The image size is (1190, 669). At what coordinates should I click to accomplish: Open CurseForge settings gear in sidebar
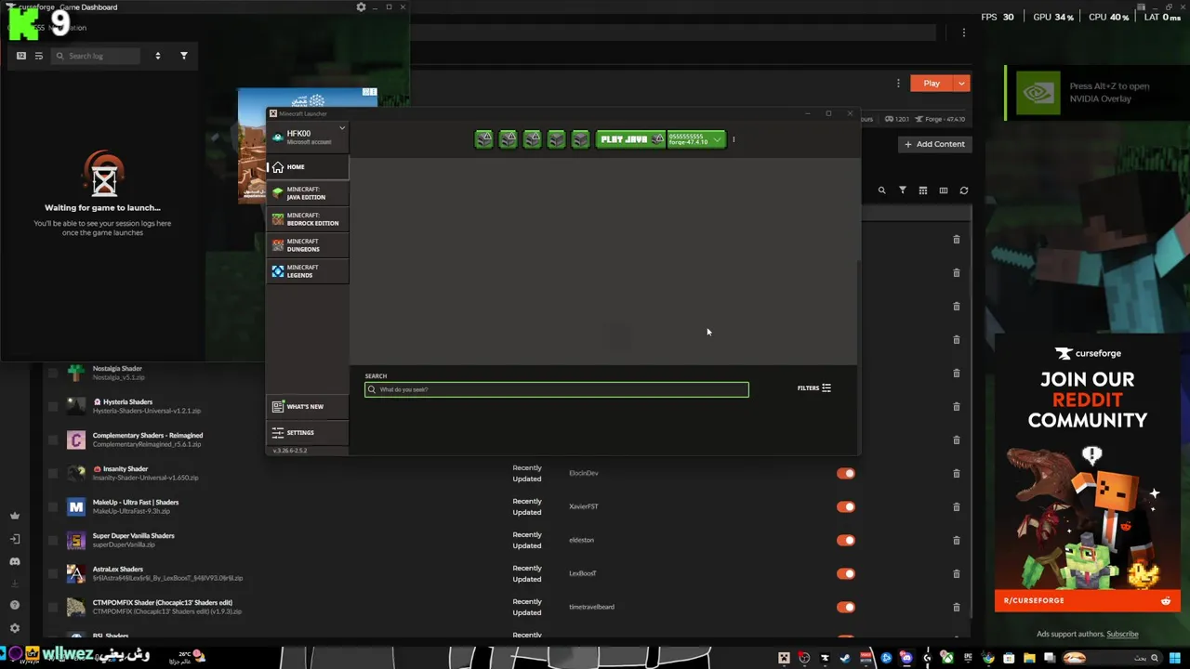point(15,628)
